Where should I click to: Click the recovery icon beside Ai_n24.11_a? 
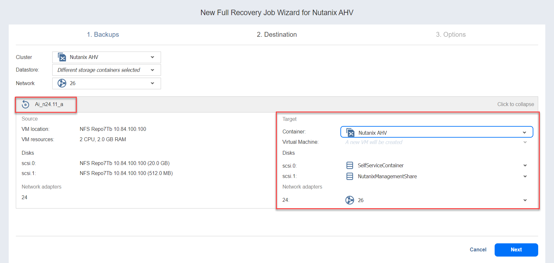coord(25,104)
